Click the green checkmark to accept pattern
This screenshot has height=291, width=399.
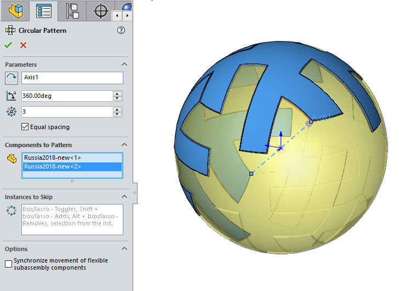[x=8, y=45]
